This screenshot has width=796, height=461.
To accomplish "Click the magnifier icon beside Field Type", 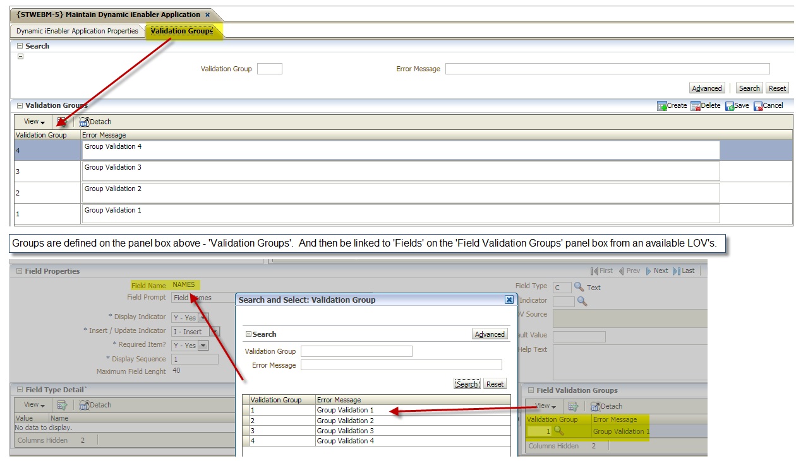I will tap(579, 287).
